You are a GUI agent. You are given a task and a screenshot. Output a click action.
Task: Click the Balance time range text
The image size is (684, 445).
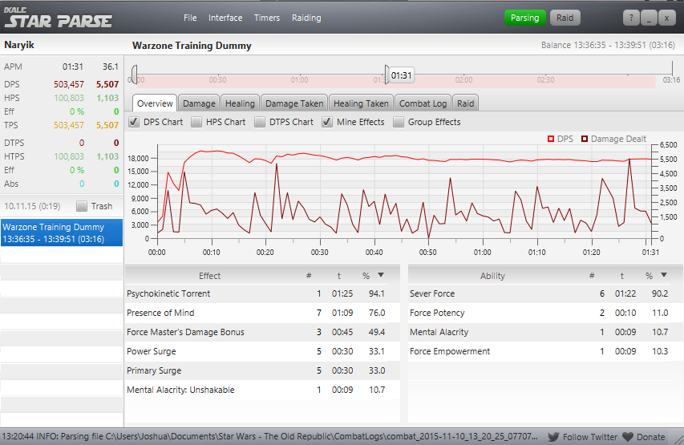point(608,45)
